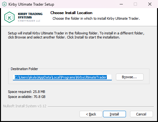
Task: Click the disabled maximize button
Action: (x=135, y=4)
